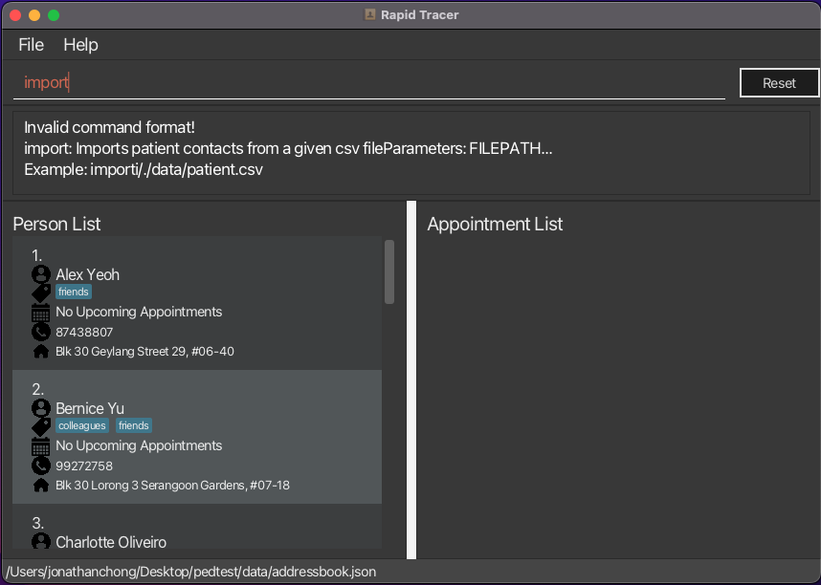Click phone number 99272758
821x585 pixels.
(x=84, y=466)
